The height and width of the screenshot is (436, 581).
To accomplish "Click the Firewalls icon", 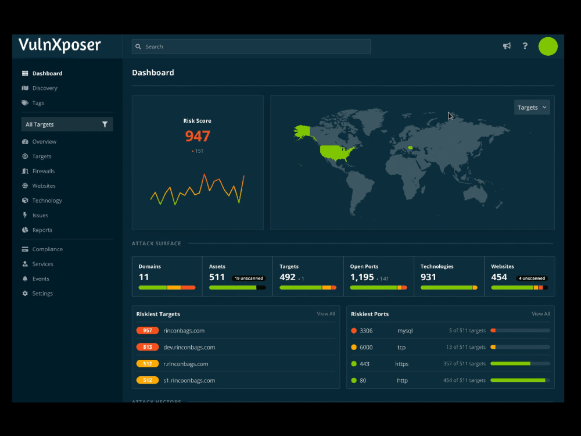I will (x=25, y=171).
